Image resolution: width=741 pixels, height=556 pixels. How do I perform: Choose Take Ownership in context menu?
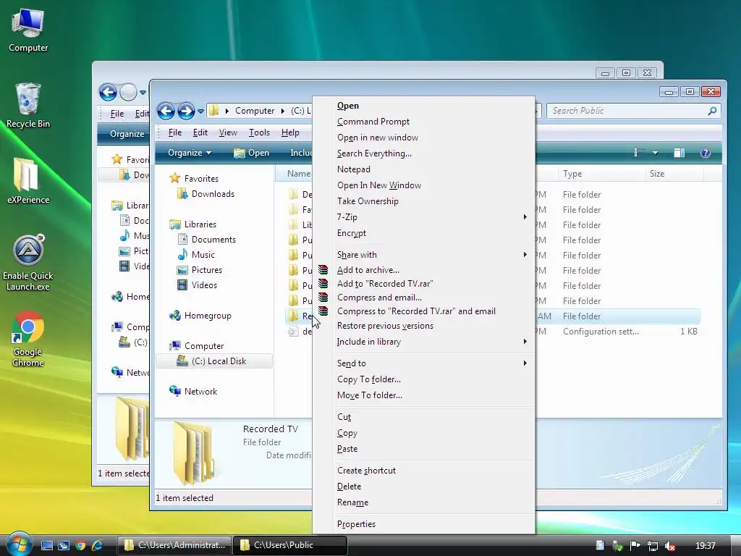368,201
